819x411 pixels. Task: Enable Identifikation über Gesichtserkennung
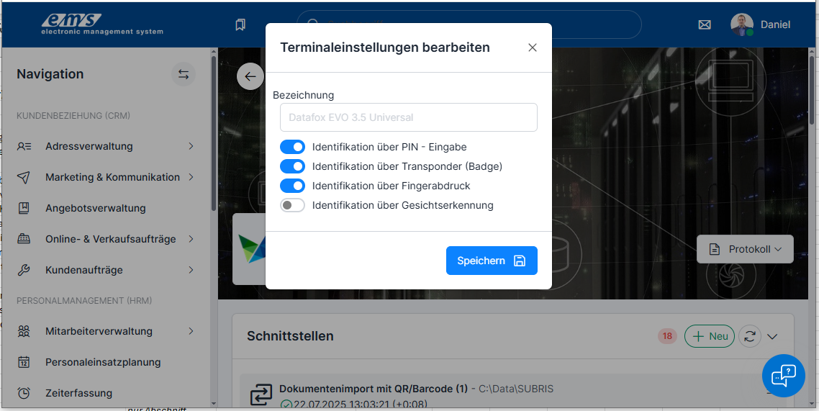[x=292, y=205]
